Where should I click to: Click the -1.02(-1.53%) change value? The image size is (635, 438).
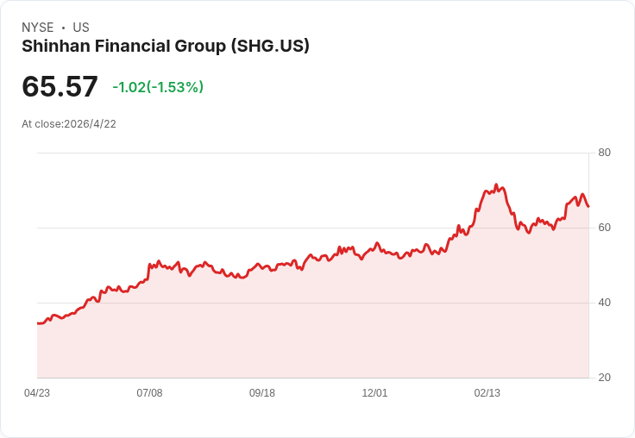tap(158, 87)
